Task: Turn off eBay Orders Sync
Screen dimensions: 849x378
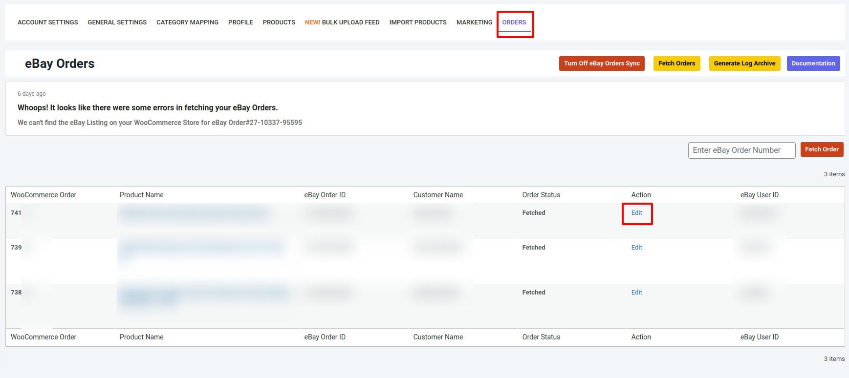Action: (602, 63)
